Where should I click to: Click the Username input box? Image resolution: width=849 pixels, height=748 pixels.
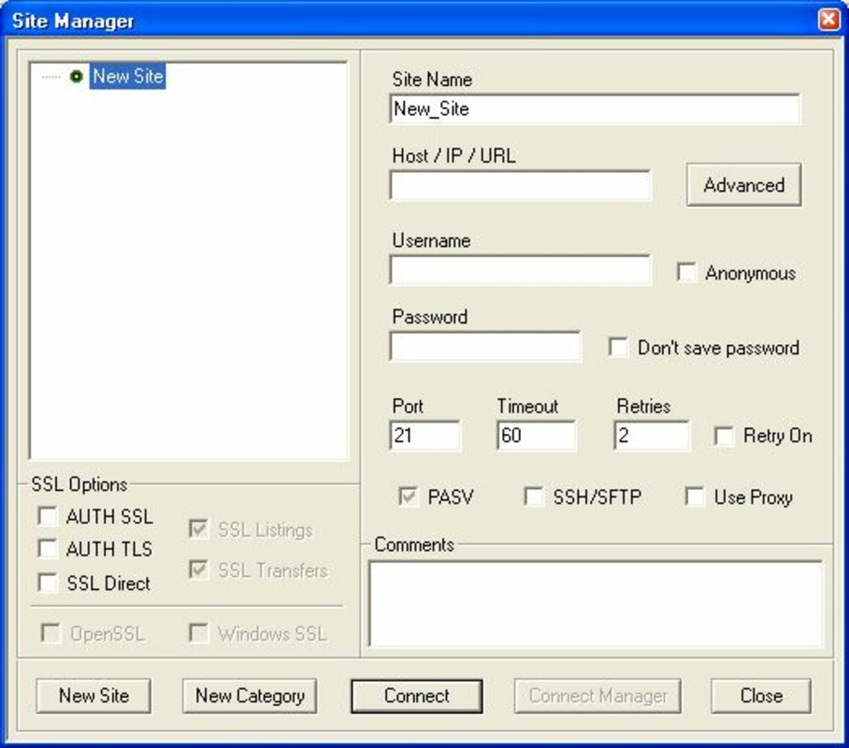pos(520,269)
